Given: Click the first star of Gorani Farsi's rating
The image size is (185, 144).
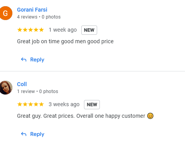Looking at the screenshot, I should click(20, 30).
